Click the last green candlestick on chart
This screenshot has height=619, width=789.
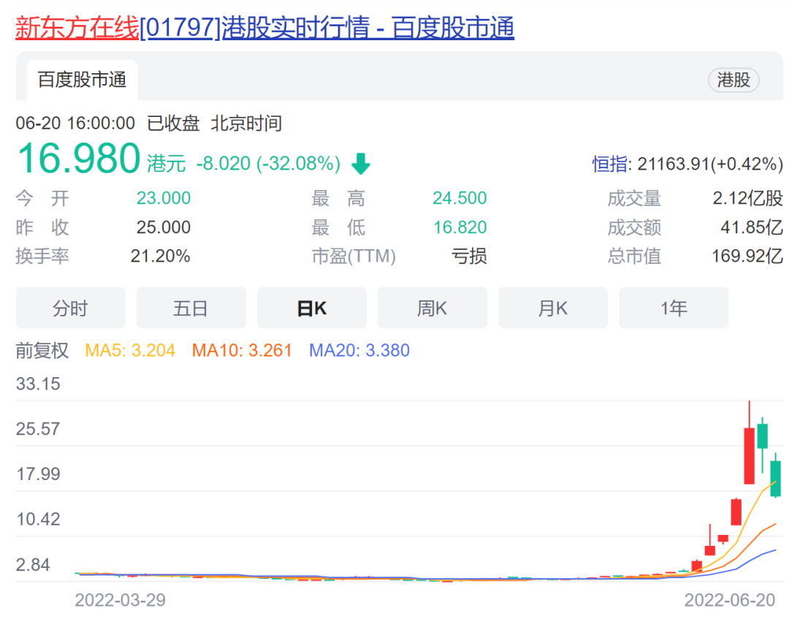point(775,478)
